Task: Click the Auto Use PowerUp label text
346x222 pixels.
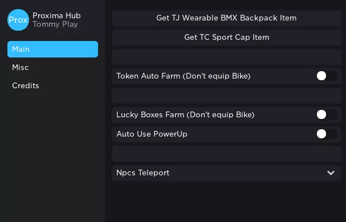Action: (152, 134)
